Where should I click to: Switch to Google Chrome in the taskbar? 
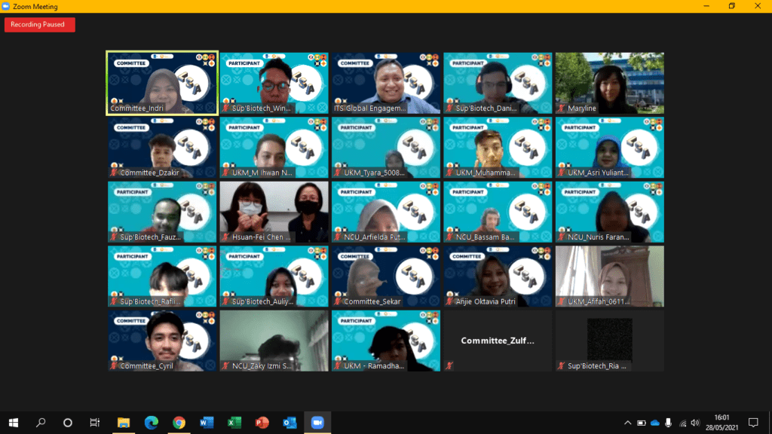[179, 422]
